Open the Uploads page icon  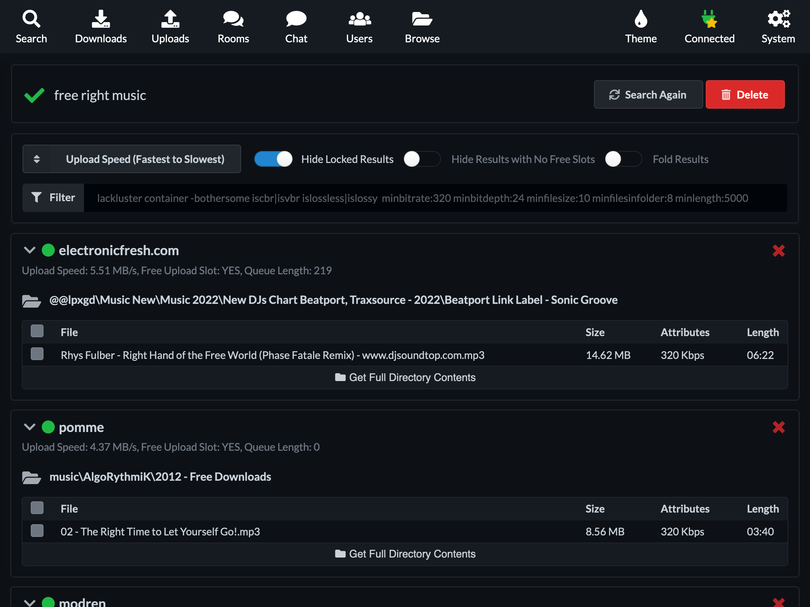[x=170, y=19]
